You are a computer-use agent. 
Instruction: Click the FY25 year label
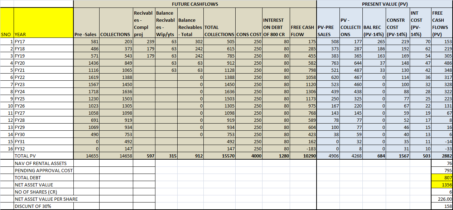click(x=43, y=99)
